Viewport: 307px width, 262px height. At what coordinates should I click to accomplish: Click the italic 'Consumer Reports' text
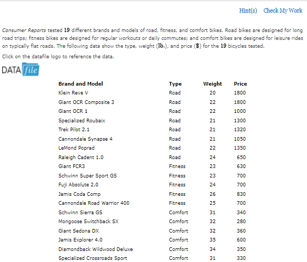pyautogui.click(x=24, y=30)
